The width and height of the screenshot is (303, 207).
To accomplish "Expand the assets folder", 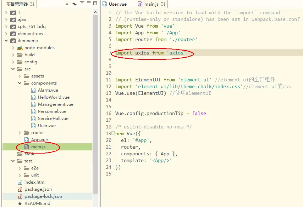I will (20, 76).
